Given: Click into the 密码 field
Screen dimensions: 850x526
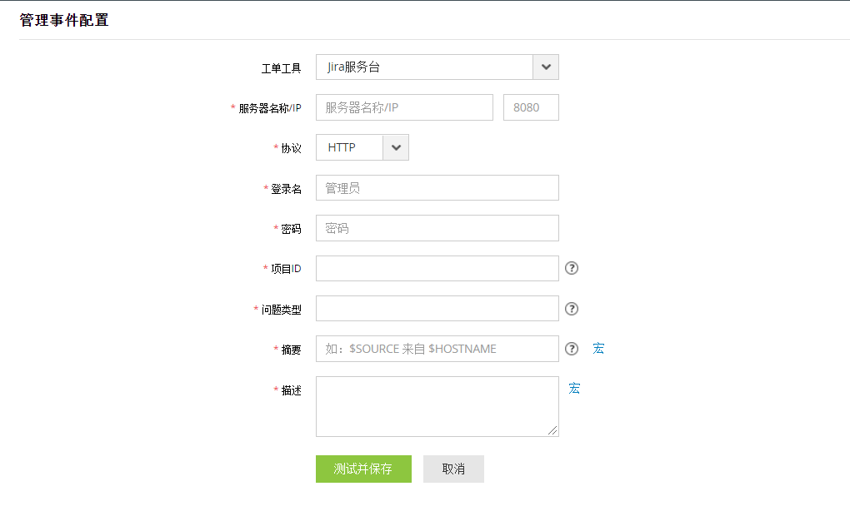Looking at the screenshot, I should [x=437, y=228].
